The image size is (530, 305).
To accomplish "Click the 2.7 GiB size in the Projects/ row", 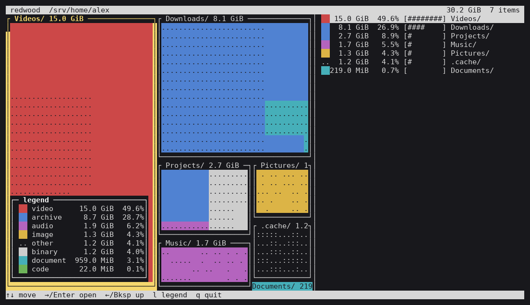I will pyautogui.click(x=353, y=36).
